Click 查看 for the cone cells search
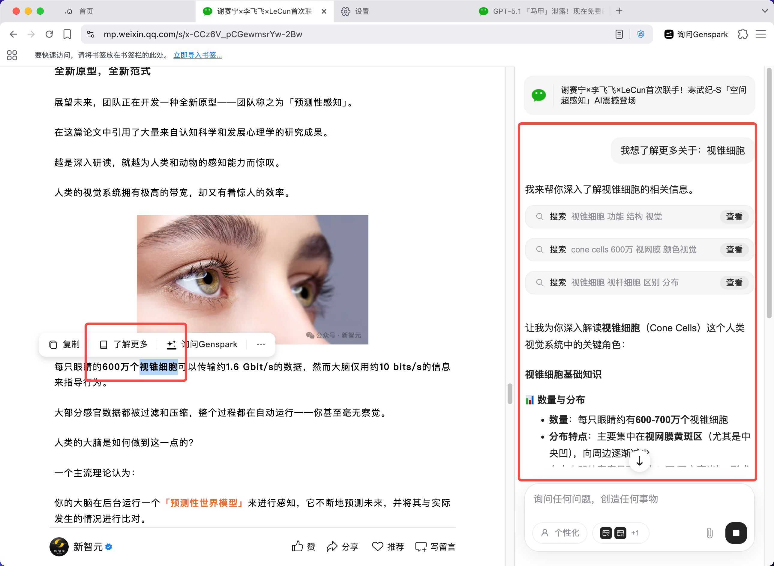The height and width of the screenshot is (566, 774). pos(734,249)
